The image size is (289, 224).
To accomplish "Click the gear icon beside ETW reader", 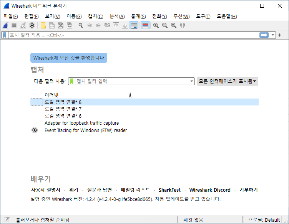I will 35,130.
